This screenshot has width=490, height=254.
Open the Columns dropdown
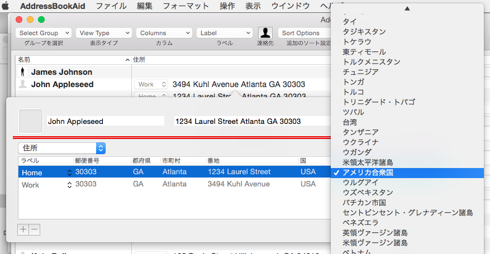[164, 33]
